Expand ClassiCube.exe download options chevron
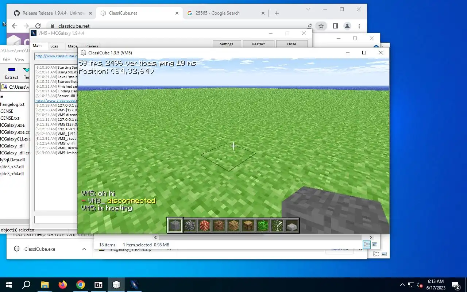467x292 pixels. pos(84,249)
